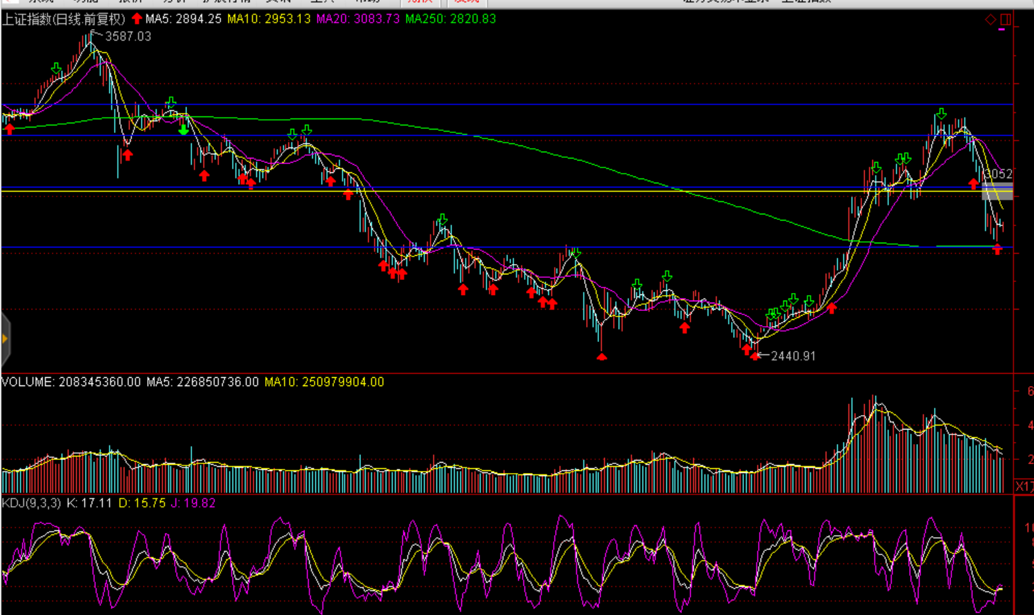This screenshot has width=1034, height=615.
Task: Open the KDJ(9,3,3) indicator parameters
Action: tap(32, 503)
